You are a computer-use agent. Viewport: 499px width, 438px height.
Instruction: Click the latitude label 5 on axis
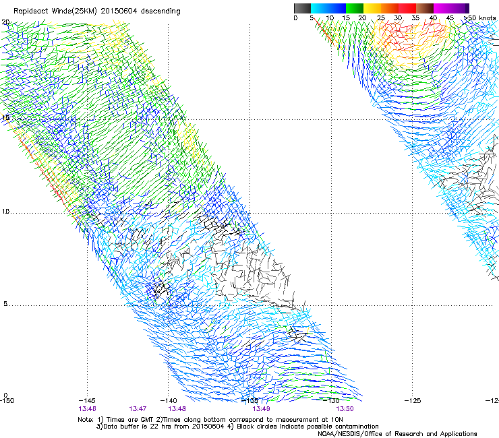coord(5,304)
